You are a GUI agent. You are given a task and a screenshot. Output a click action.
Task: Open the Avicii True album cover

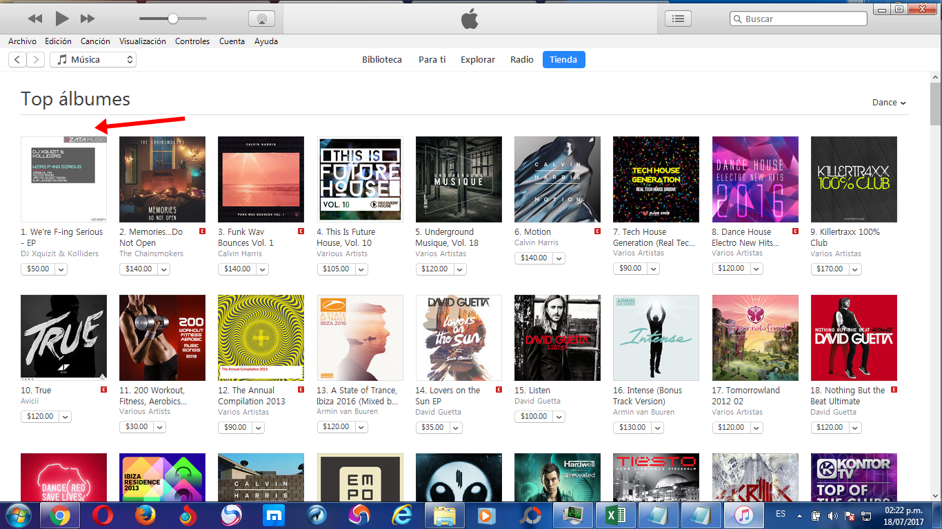(x=63, y=338)
